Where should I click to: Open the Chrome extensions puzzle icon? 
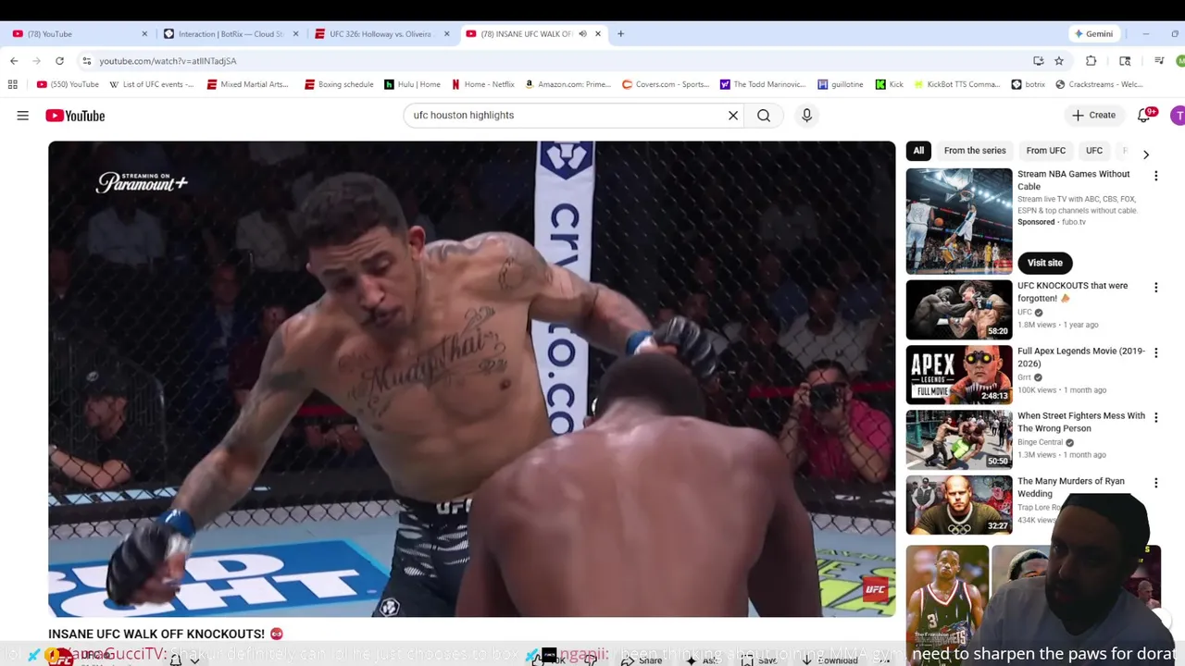click(1091, 61)
